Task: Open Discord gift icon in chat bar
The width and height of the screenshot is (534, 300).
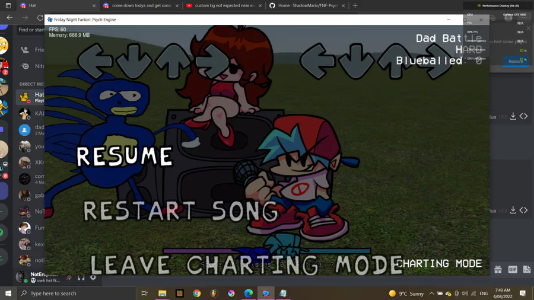Action: click(498, 269)
